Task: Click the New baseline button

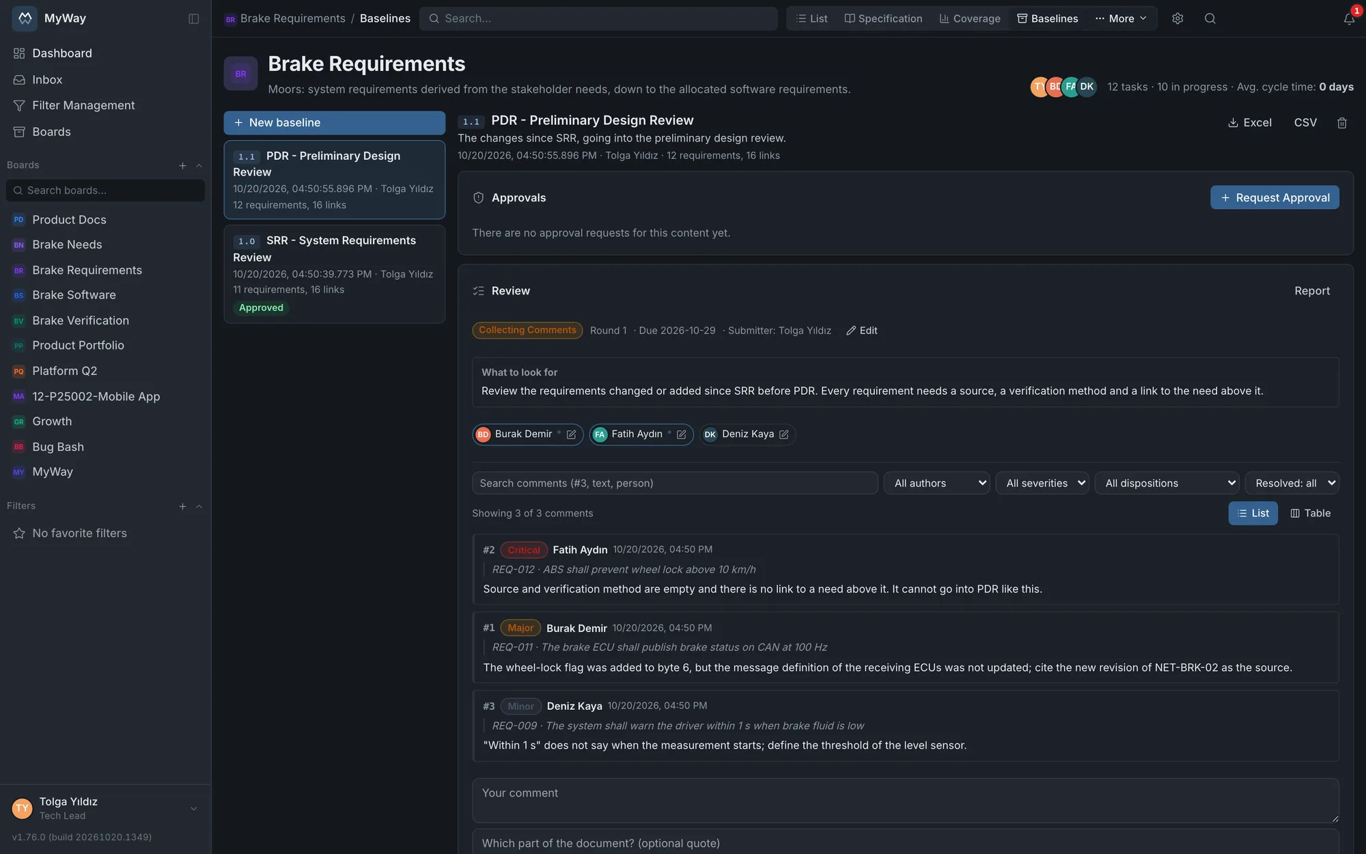Action: point(334,123)
